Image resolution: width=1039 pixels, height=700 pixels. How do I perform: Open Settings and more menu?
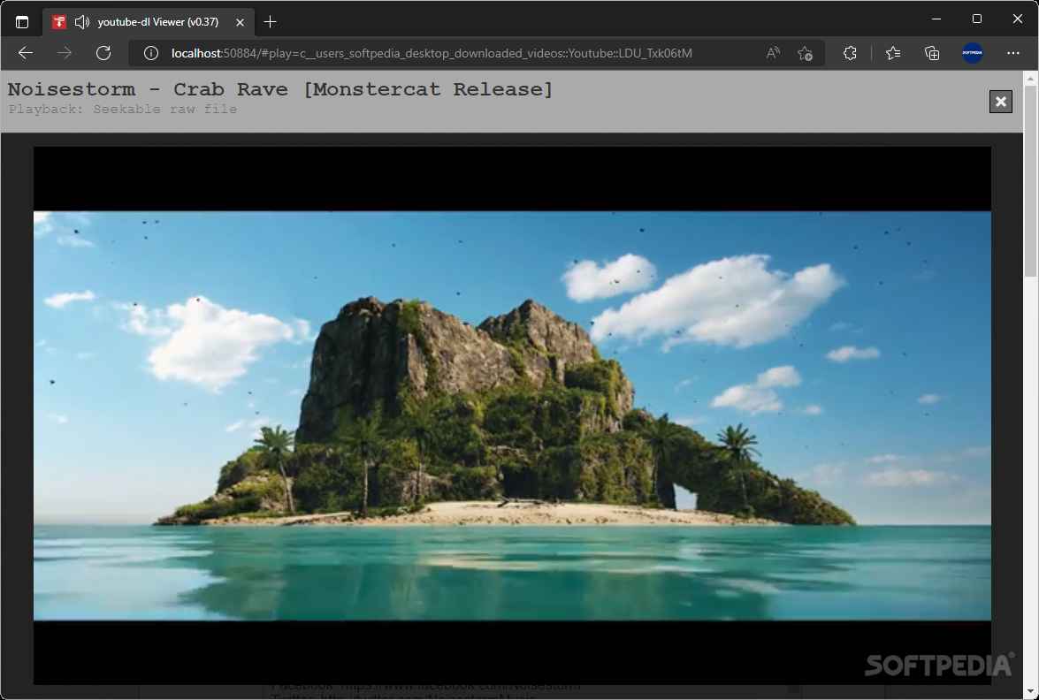click(x=1013, y=53)
